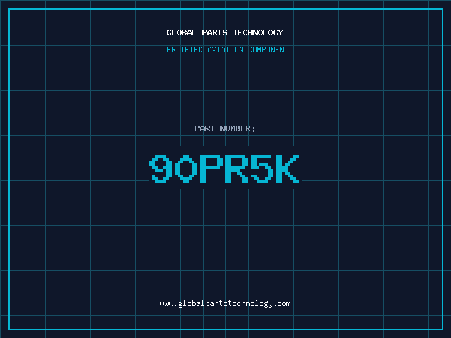This screenshot has height=338, width=451.
Task: Open the www.globalpartstechnology.com website link
Action: [225, 303]
